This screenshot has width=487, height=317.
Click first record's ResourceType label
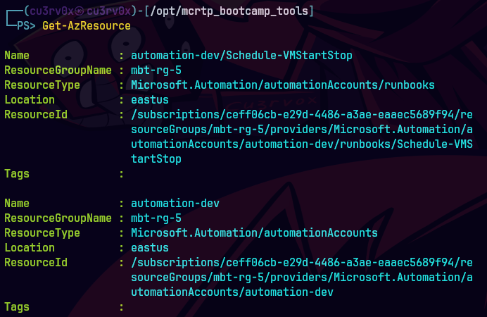point(42,85)
